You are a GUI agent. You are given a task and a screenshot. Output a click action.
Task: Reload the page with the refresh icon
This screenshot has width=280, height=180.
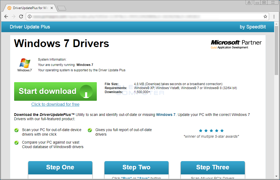(x=21, y=16)
